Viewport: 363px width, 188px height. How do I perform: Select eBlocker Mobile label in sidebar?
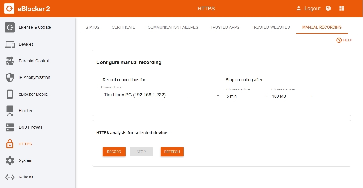[x=33, y=94]
